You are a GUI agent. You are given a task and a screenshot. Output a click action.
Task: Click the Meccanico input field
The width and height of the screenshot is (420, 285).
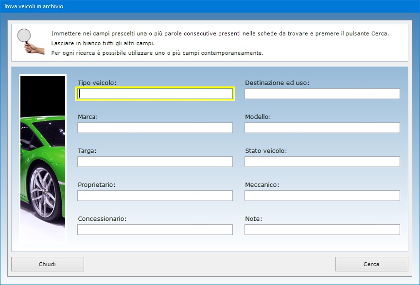[x=322, y=196]
